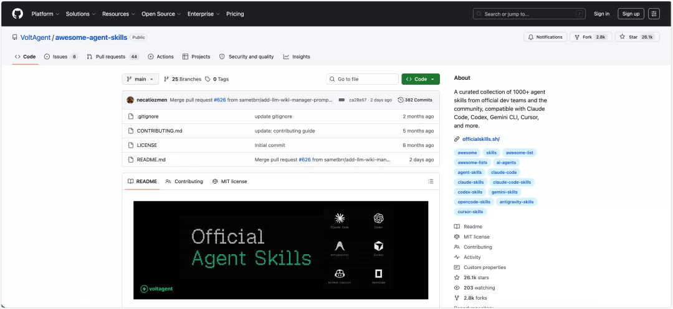
Task: Click the ai-agents topic tag
Action: pyautogui.click(x=507, y=162)
